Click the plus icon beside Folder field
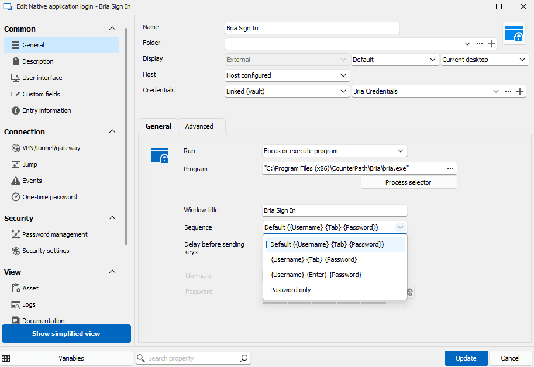This screenshot has width=534, height=367. (491, 44)
